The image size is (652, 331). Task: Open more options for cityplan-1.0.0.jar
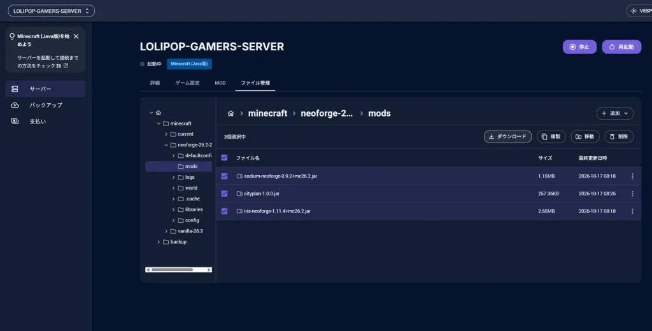pyautogui.click(x=632, y=194)
